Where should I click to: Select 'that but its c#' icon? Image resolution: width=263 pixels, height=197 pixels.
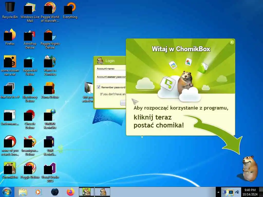10,91
